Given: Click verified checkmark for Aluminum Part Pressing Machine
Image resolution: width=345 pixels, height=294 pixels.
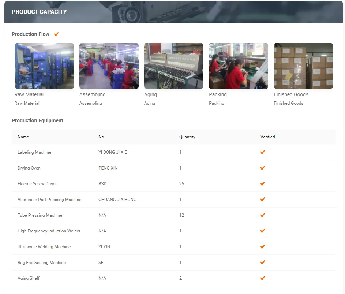Looking at the screenshot, I should coord(262,200).
